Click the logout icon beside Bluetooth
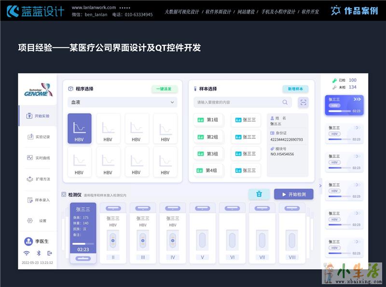This screenshot has width=386, height=287. pos(50,253)
